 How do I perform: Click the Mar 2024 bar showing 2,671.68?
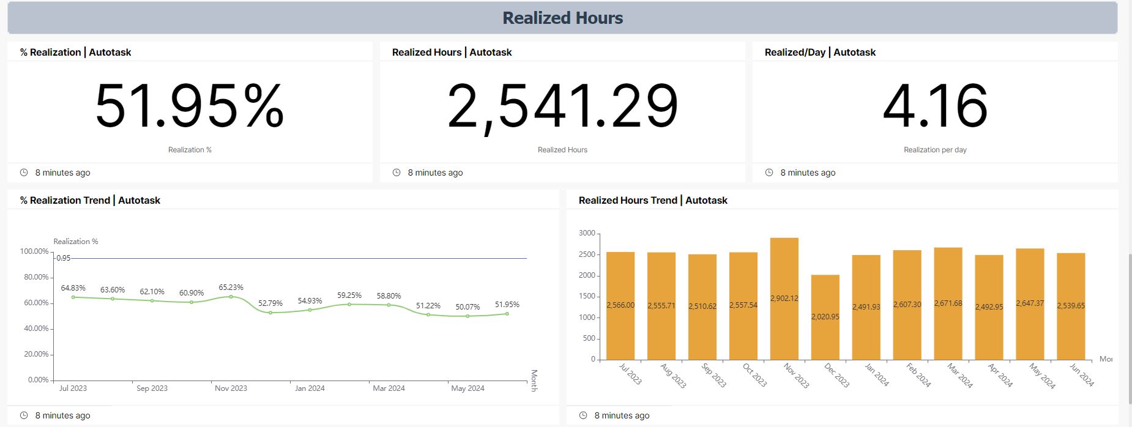948,303
